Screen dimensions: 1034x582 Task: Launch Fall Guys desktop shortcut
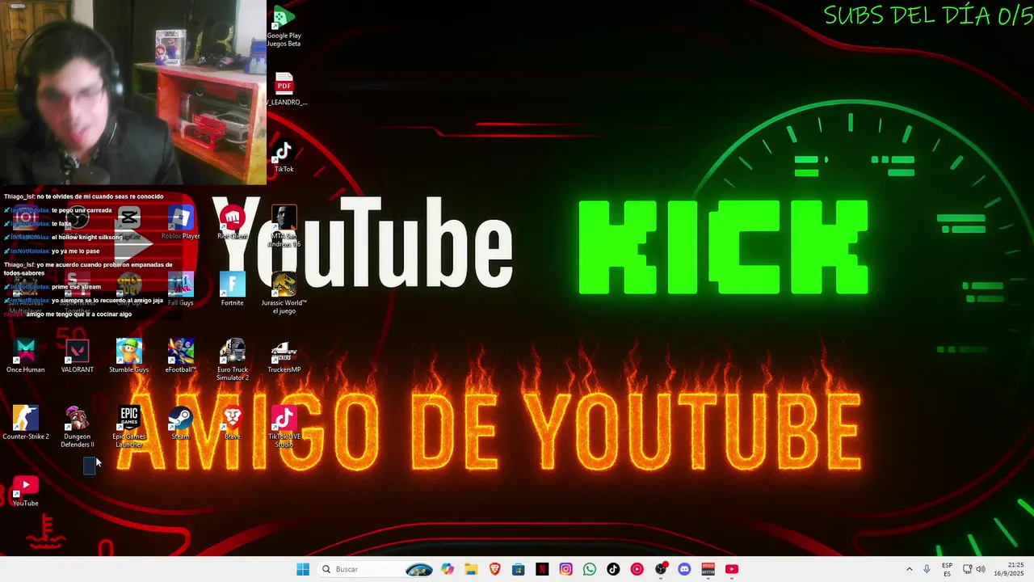tap(180, 289)
